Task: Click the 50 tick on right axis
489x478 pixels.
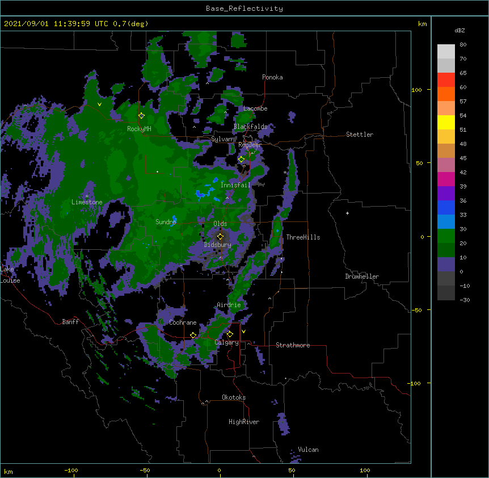Action: click(x=419, y=163)
